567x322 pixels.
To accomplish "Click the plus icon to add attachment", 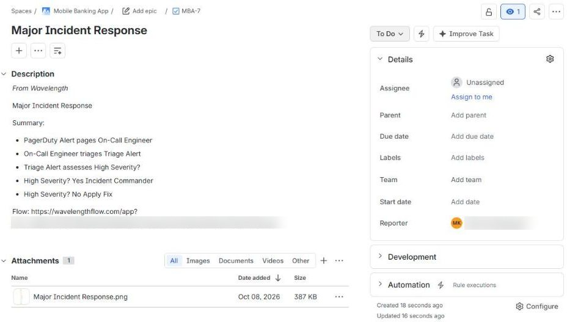I will click(324, 260).
